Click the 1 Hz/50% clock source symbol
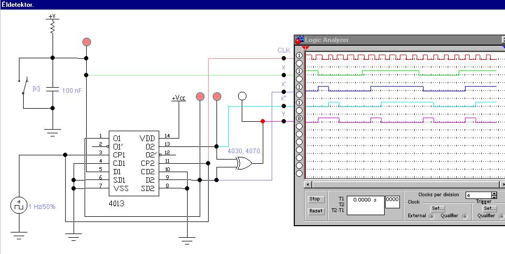The image size is (505, 254). (19, 206)
